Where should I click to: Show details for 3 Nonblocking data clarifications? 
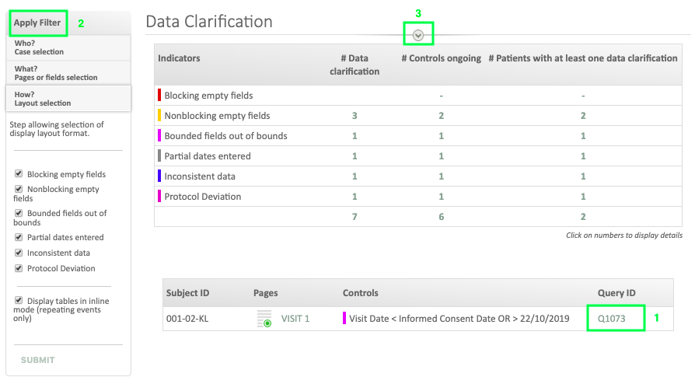354,116
